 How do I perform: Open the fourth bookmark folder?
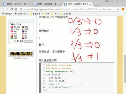(66, 14)
